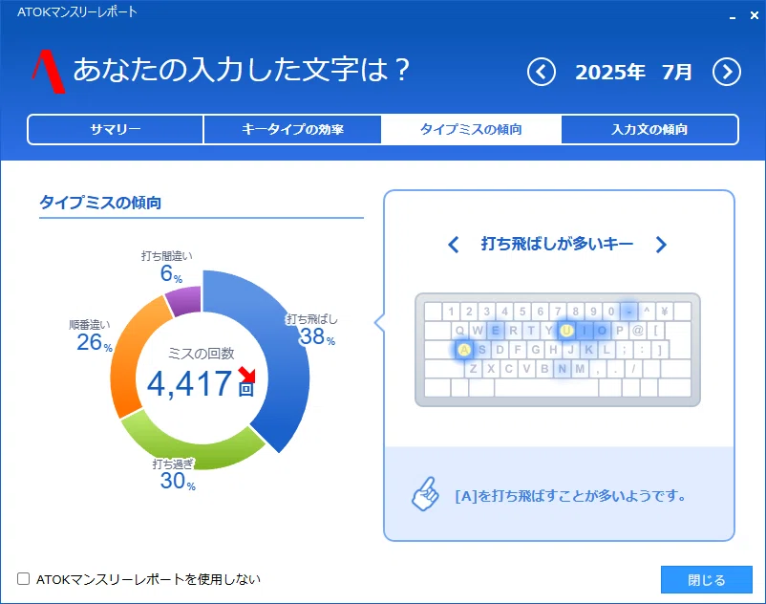Open the サマリー tab
This screenshot has width=766, height=604.
[116, 130]
